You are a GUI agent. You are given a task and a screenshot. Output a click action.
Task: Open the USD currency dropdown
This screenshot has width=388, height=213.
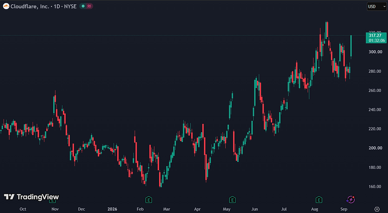tap(377, 7)
